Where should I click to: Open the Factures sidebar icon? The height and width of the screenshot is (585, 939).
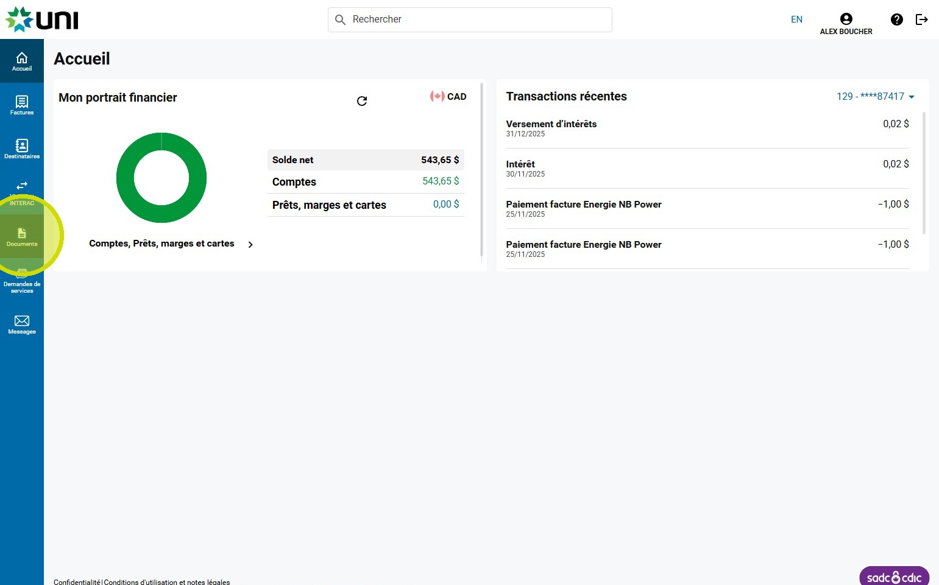[22, 105]
